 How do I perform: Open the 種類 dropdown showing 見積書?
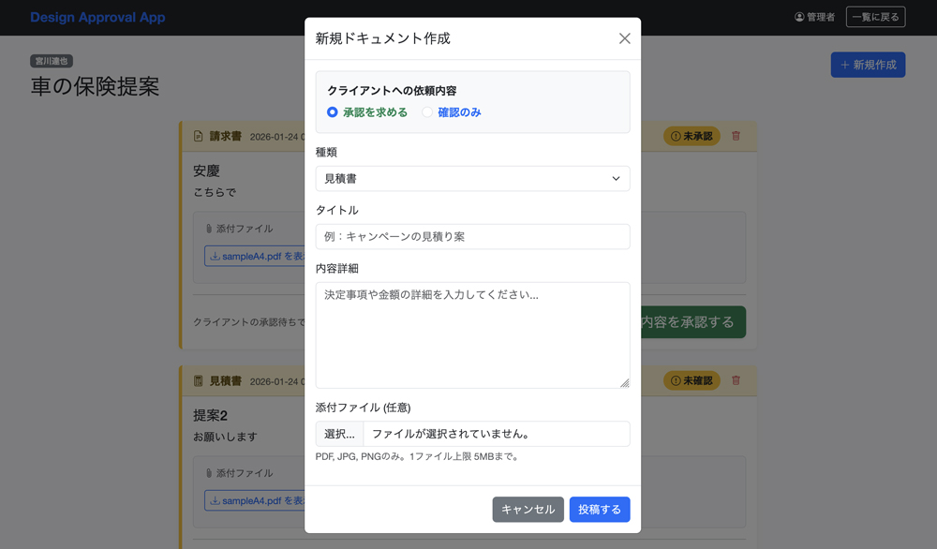[472, 178]
